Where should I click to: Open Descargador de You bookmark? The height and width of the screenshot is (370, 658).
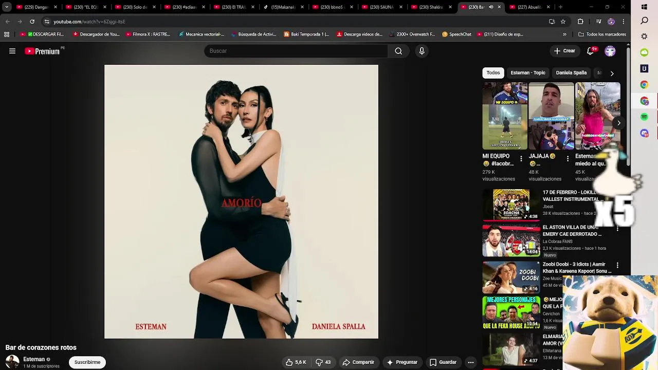coord(96,34)
